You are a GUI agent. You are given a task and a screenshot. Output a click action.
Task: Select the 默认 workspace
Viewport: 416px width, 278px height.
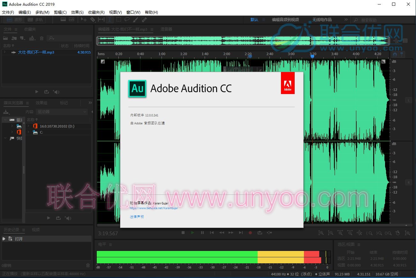click(x=254, y=20)
